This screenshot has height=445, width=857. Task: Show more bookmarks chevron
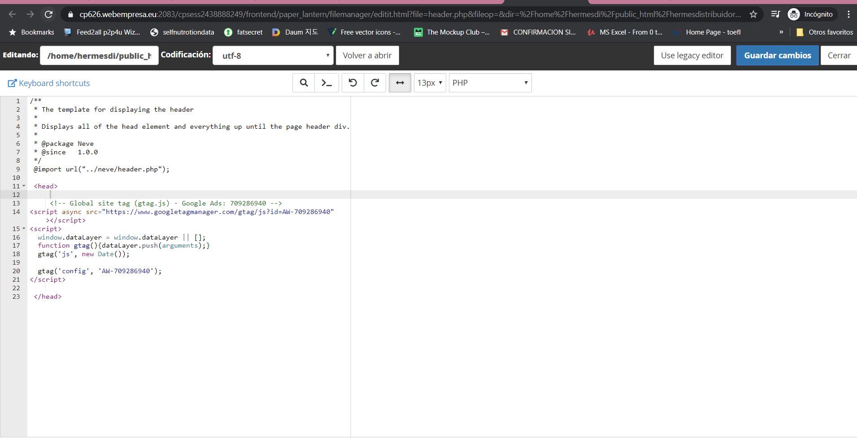[x=781, y=32]
